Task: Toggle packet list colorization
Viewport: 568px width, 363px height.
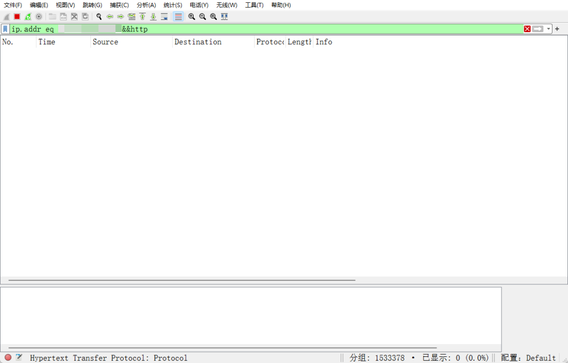Action: [x=178, y=17]
